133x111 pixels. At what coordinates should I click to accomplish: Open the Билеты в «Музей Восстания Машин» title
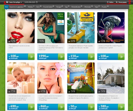point(110,47)
